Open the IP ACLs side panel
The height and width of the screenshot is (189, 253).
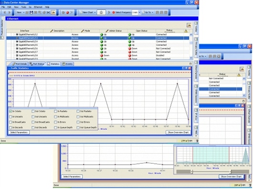(196, 115)
